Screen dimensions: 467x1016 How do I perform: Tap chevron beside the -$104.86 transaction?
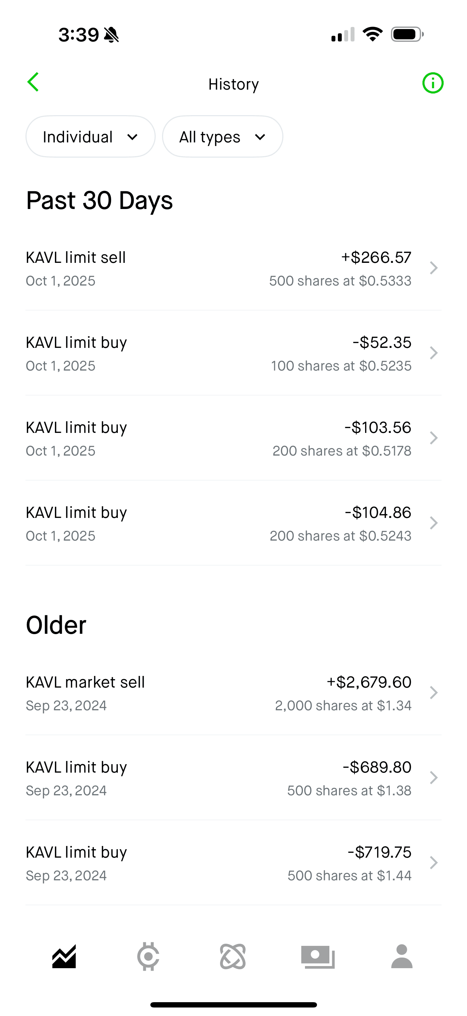point(433,523)
